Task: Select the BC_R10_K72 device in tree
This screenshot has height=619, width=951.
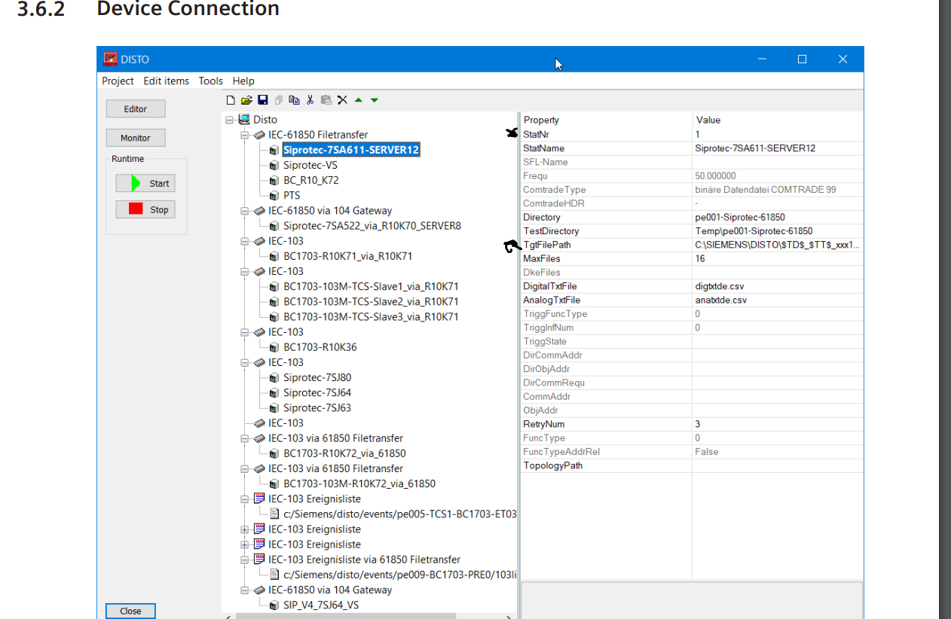Action: [x=310, y=180]
